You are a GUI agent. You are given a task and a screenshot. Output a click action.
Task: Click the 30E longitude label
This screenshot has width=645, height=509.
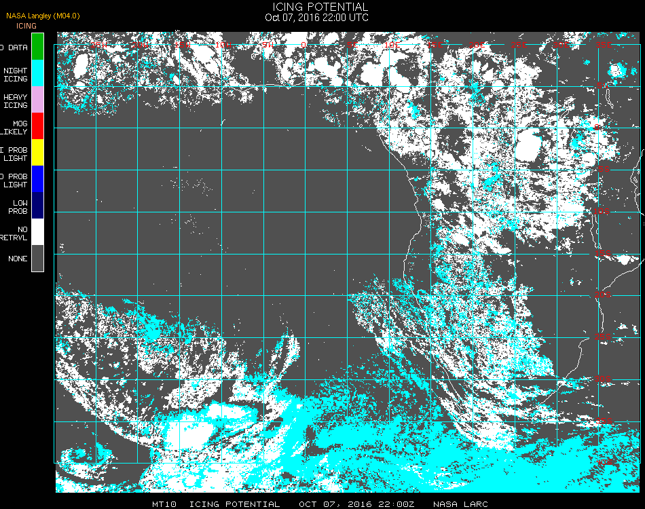pyautogui.click(x=561, y=44)
